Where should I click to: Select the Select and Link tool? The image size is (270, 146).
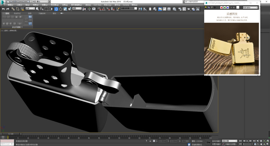click(13, 9)
